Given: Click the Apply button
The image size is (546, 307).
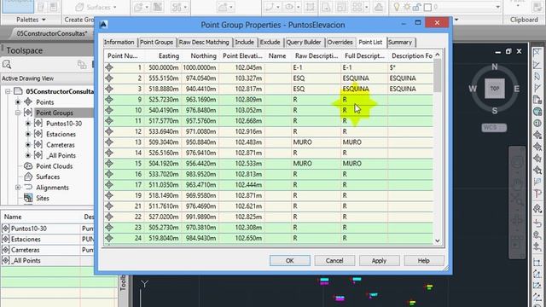Looking at the screenshot, I should (x=379, y=260).
